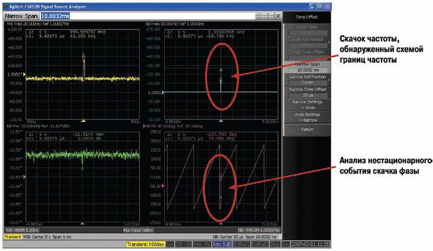Select the NB Freq trace title
Viewport: 433px width, 251px height.
(174, 24)
